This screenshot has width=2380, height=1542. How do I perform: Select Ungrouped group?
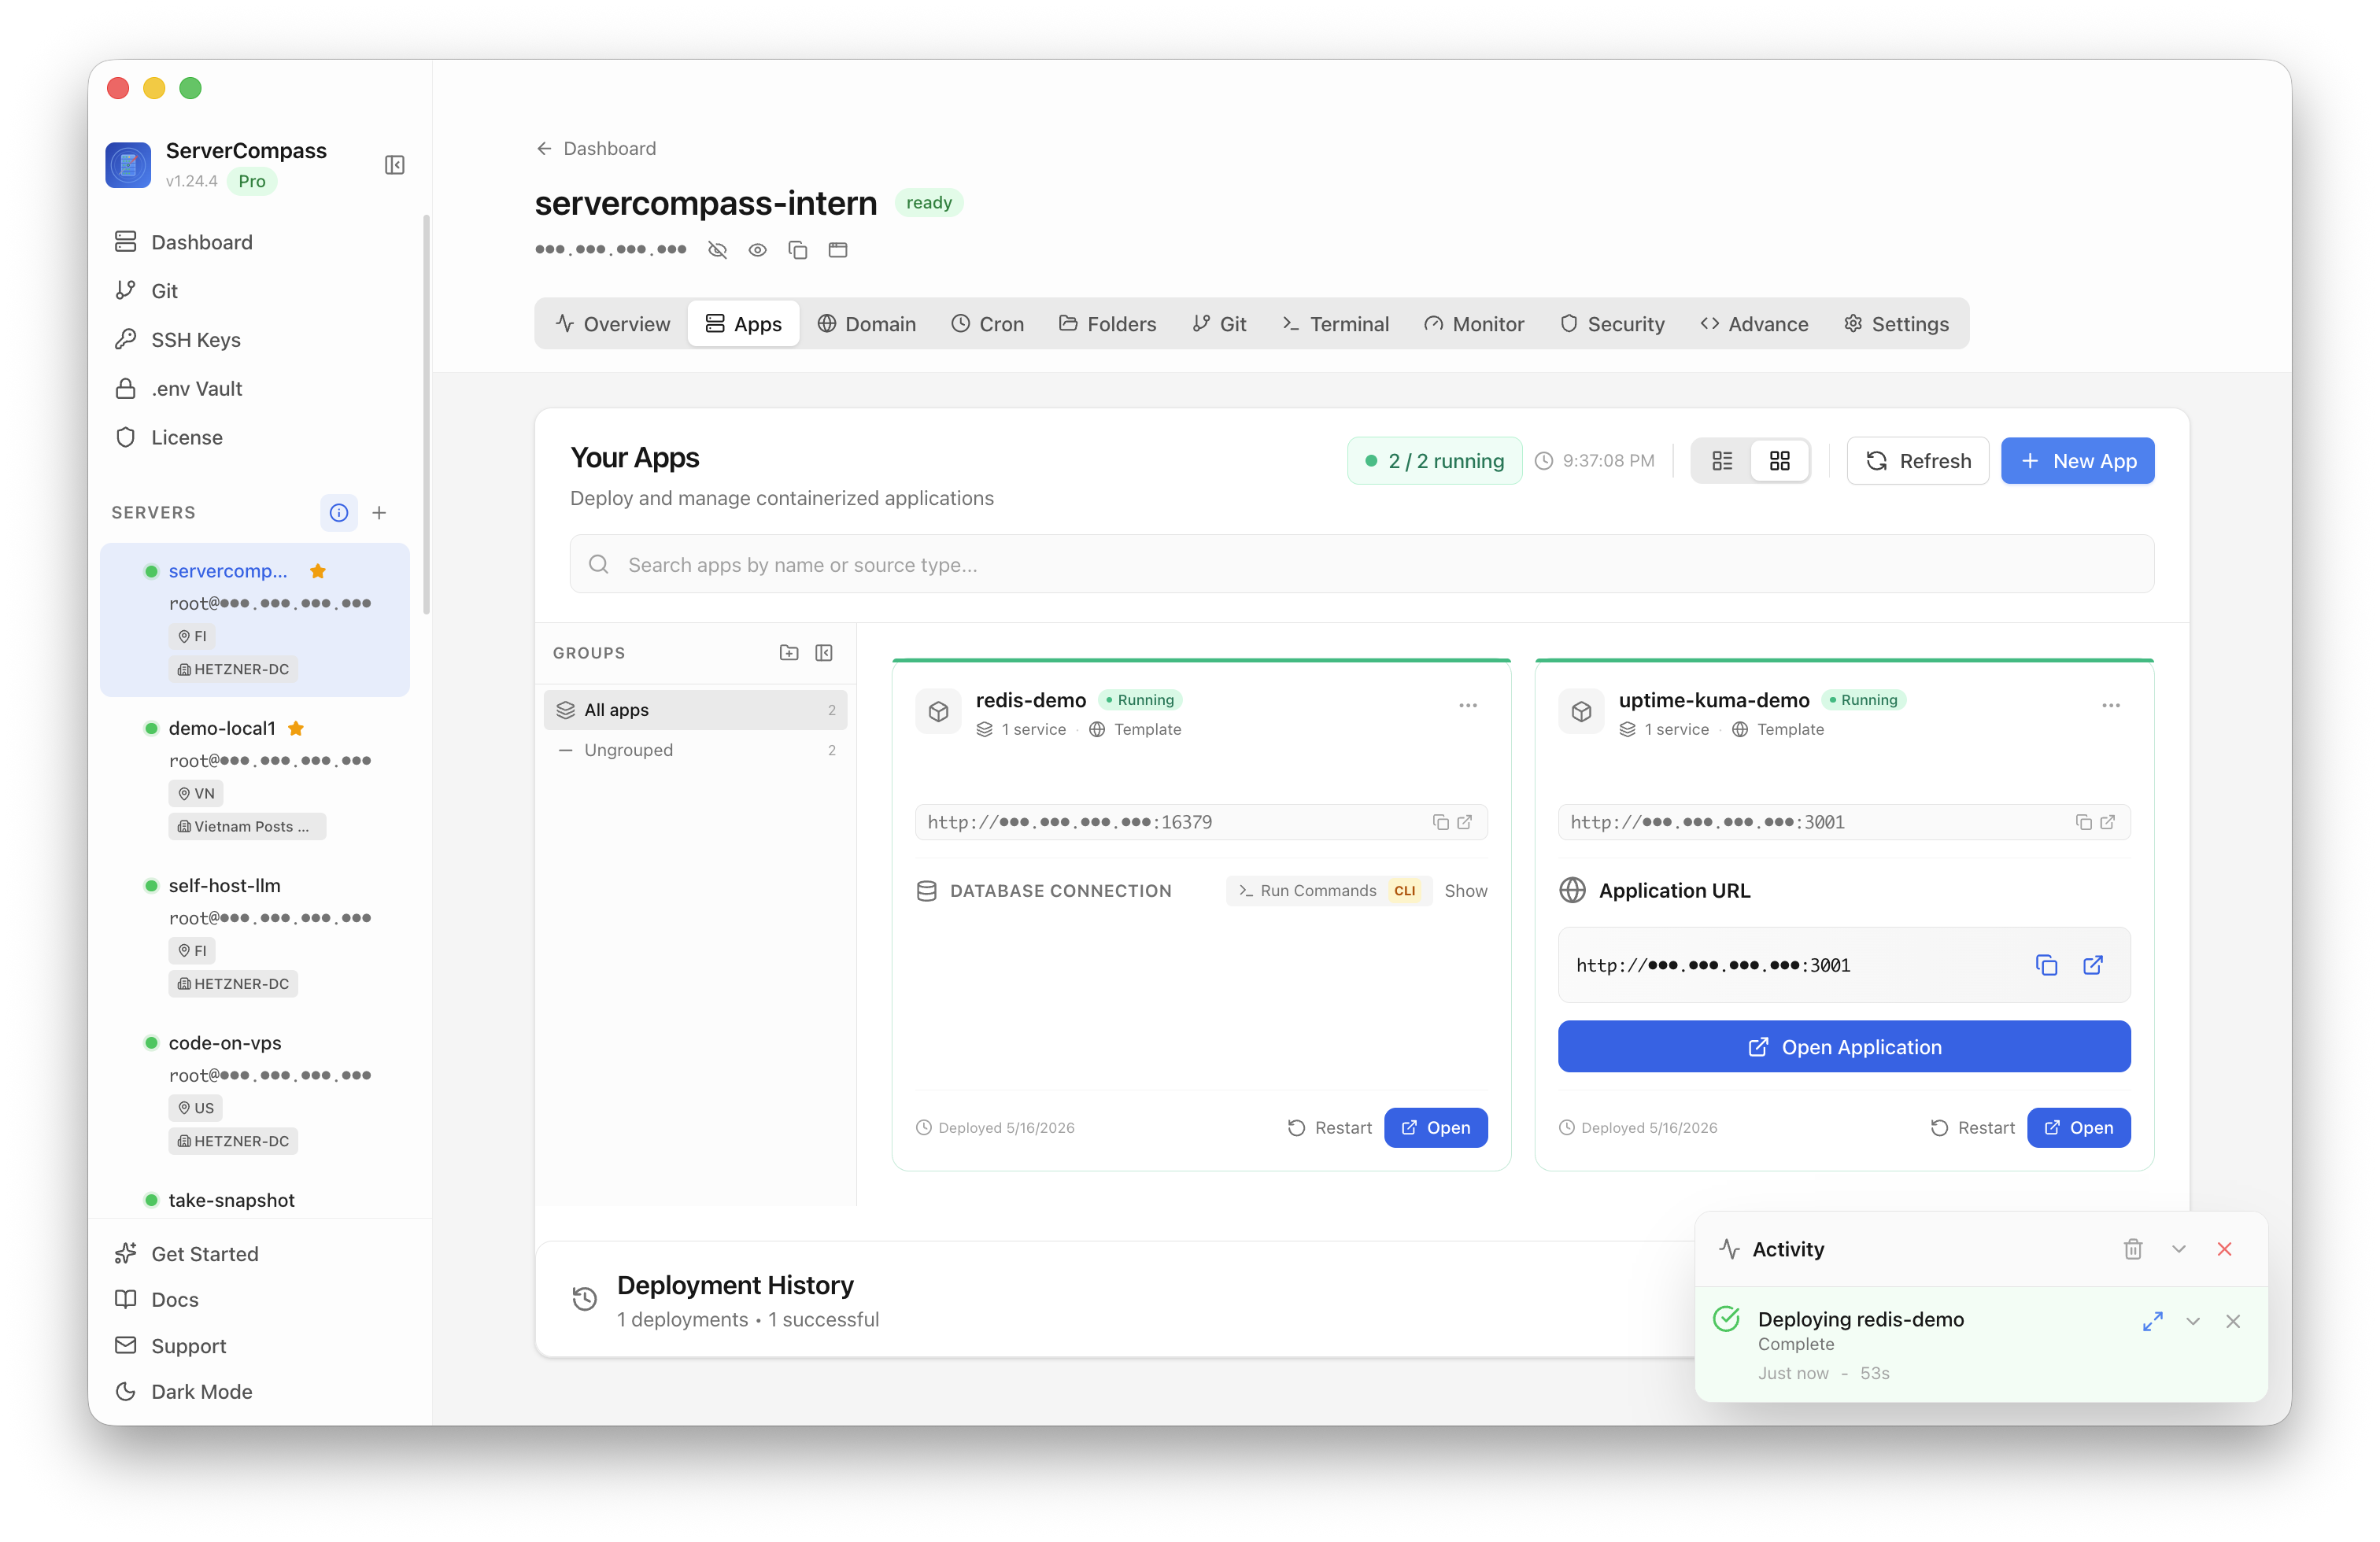point(696,751)
